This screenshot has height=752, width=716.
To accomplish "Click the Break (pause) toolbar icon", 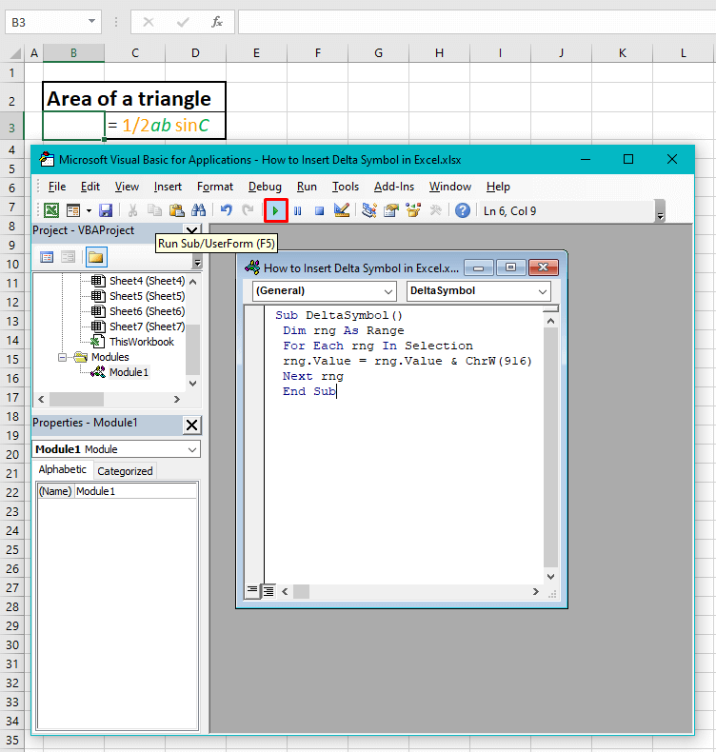I will click(297, 210).
